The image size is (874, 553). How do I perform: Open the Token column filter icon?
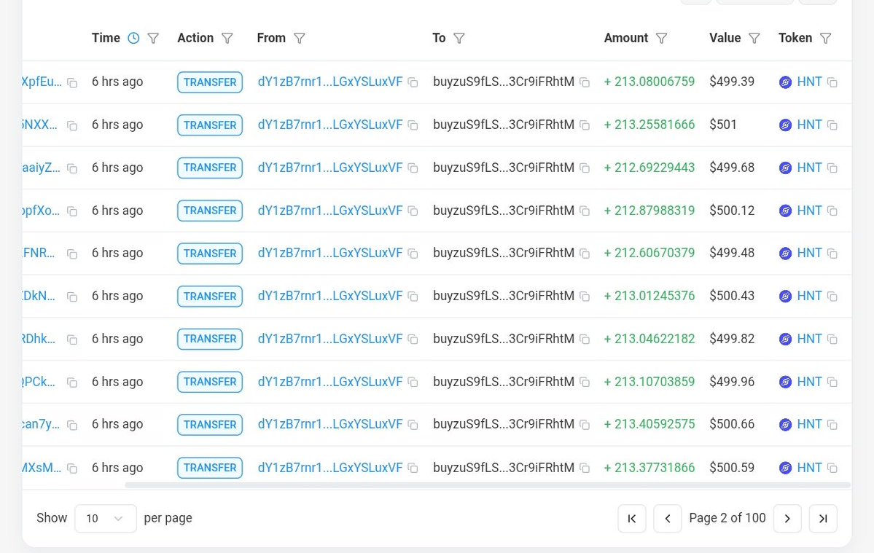coord(825,38)
